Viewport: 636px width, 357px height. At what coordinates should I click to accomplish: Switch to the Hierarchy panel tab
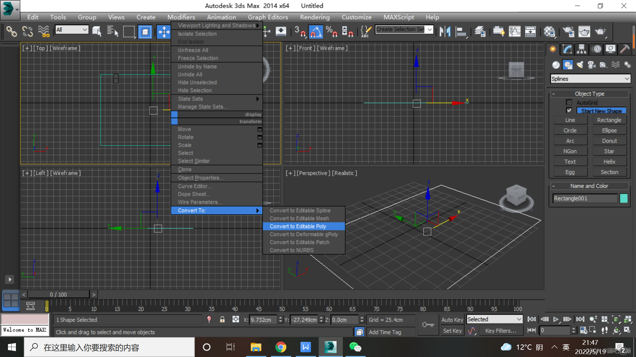point(581,49)
